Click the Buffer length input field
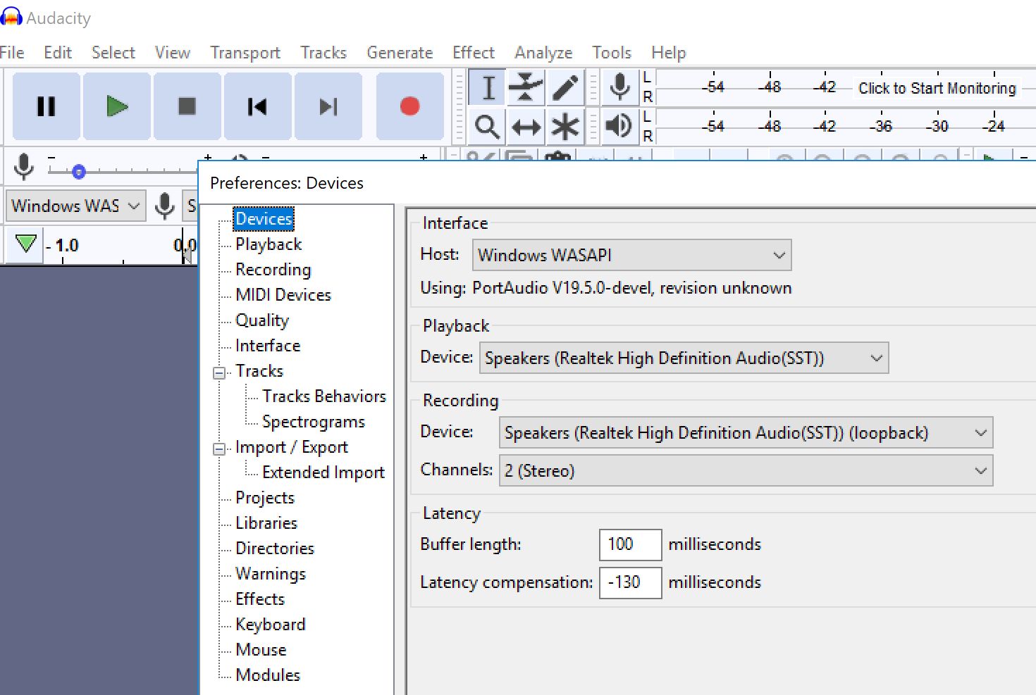1036x695 pixels. click(630, 544)
